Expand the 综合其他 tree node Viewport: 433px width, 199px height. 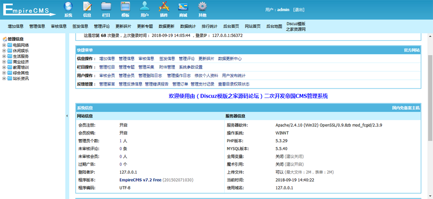click(x=4, y=73)
